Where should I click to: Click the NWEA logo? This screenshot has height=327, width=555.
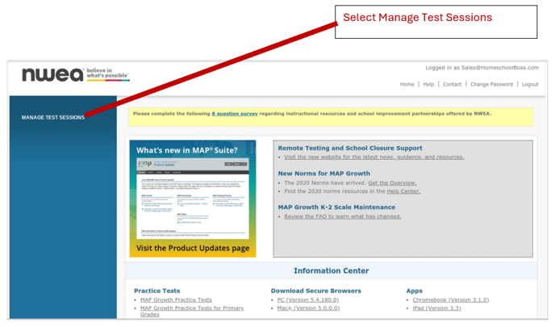click(x=76, y=74)
